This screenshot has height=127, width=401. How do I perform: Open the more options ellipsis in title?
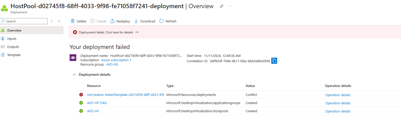coord(230,6)
